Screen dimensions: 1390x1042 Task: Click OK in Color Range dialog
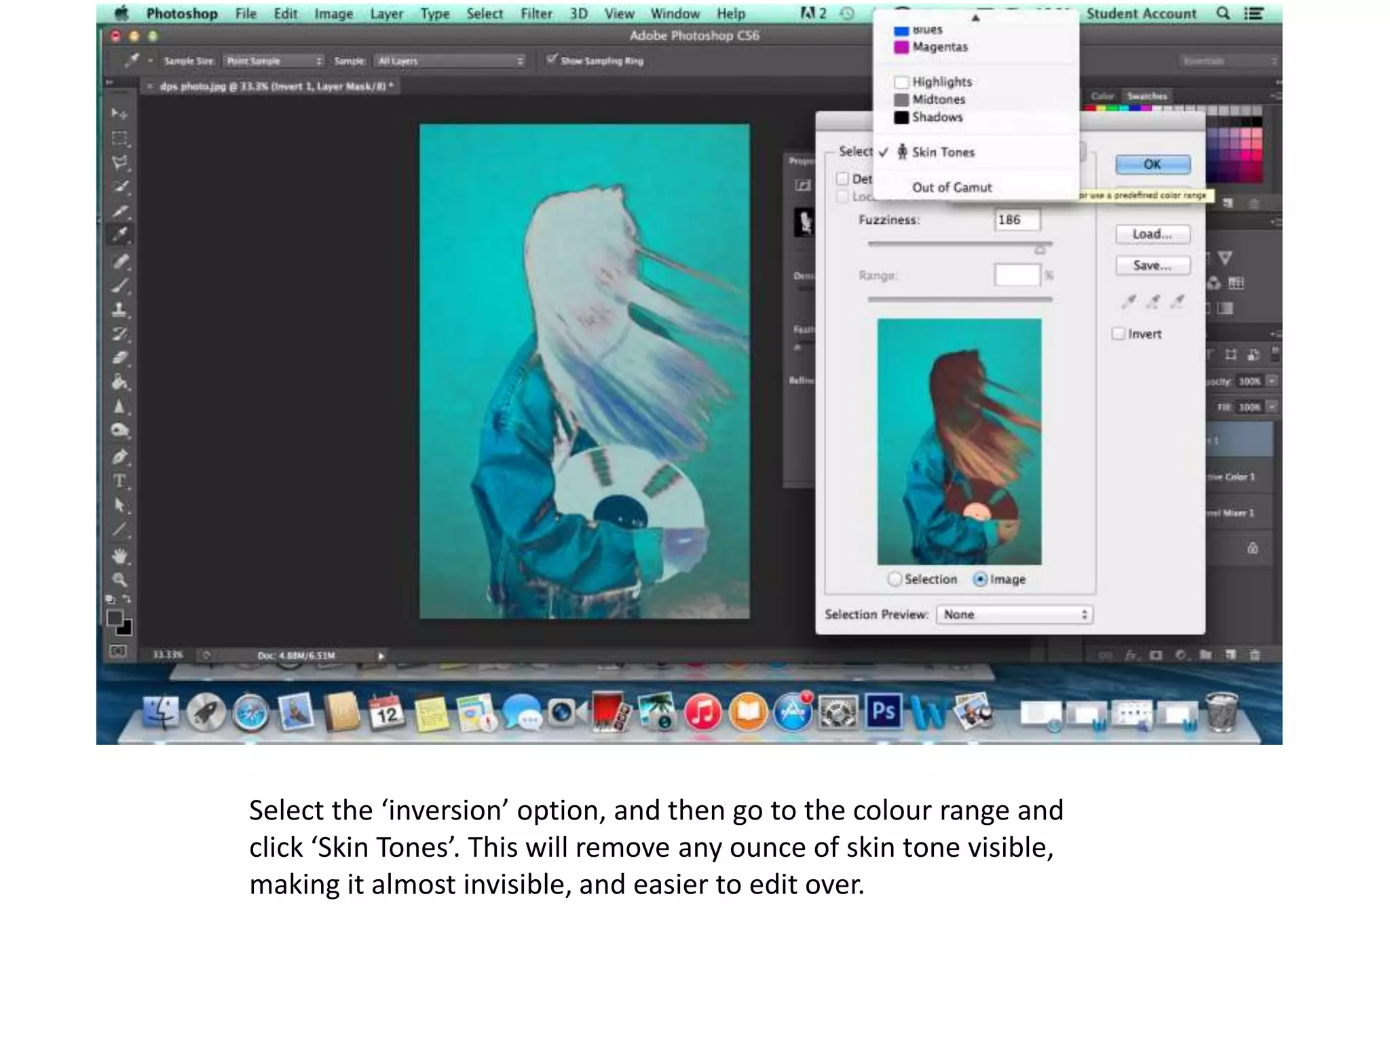[x=1152, y=164]
